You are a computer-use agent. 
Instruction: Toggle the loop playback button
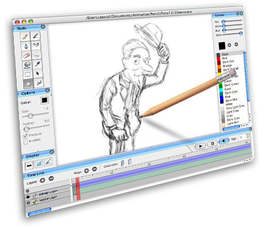pos(212,144)
